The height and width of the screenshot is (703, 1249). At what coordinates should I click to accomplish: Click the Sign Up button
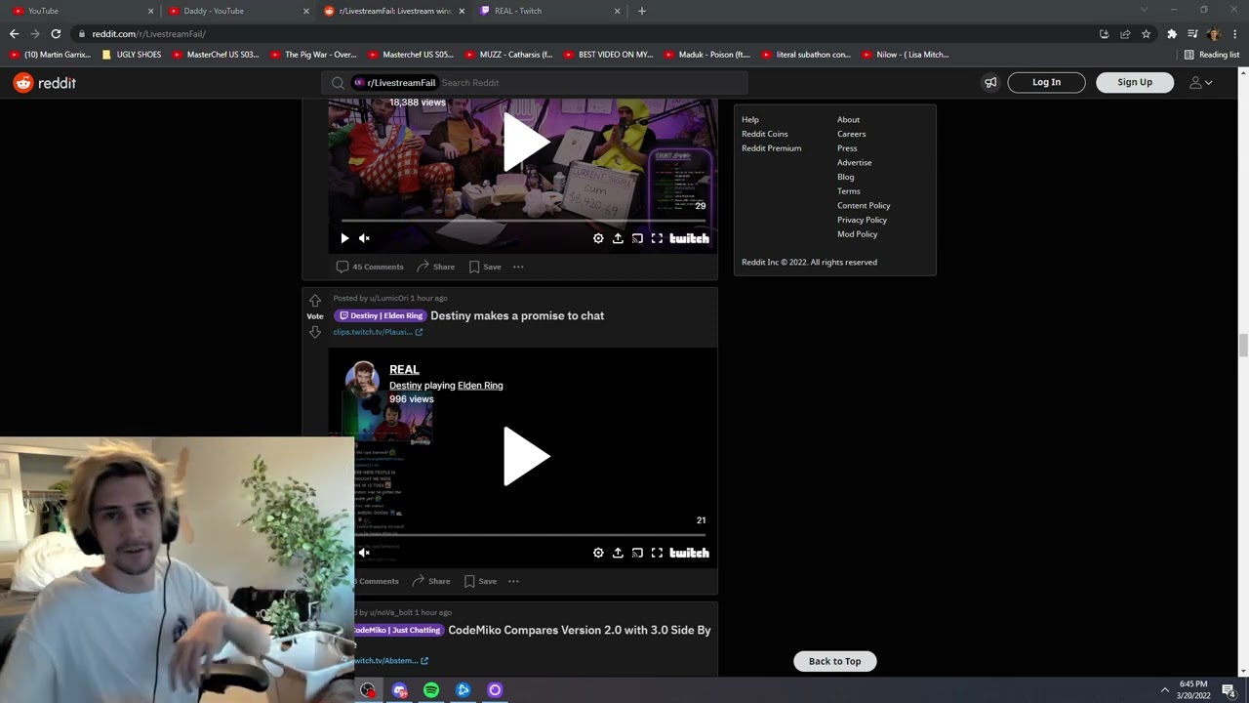click(x=1135, y=82)
